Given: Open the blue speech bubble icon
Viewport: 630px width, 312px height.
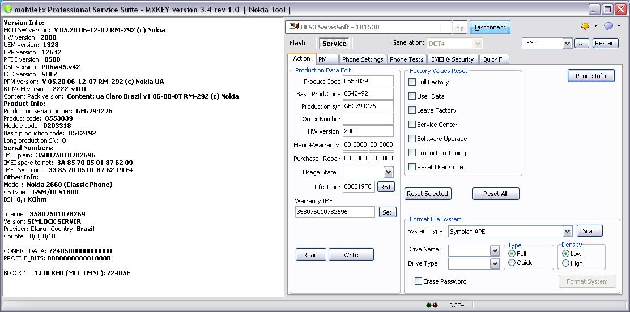Looking at the screenshot, I should pyautogui.click(x=608, y=26).
